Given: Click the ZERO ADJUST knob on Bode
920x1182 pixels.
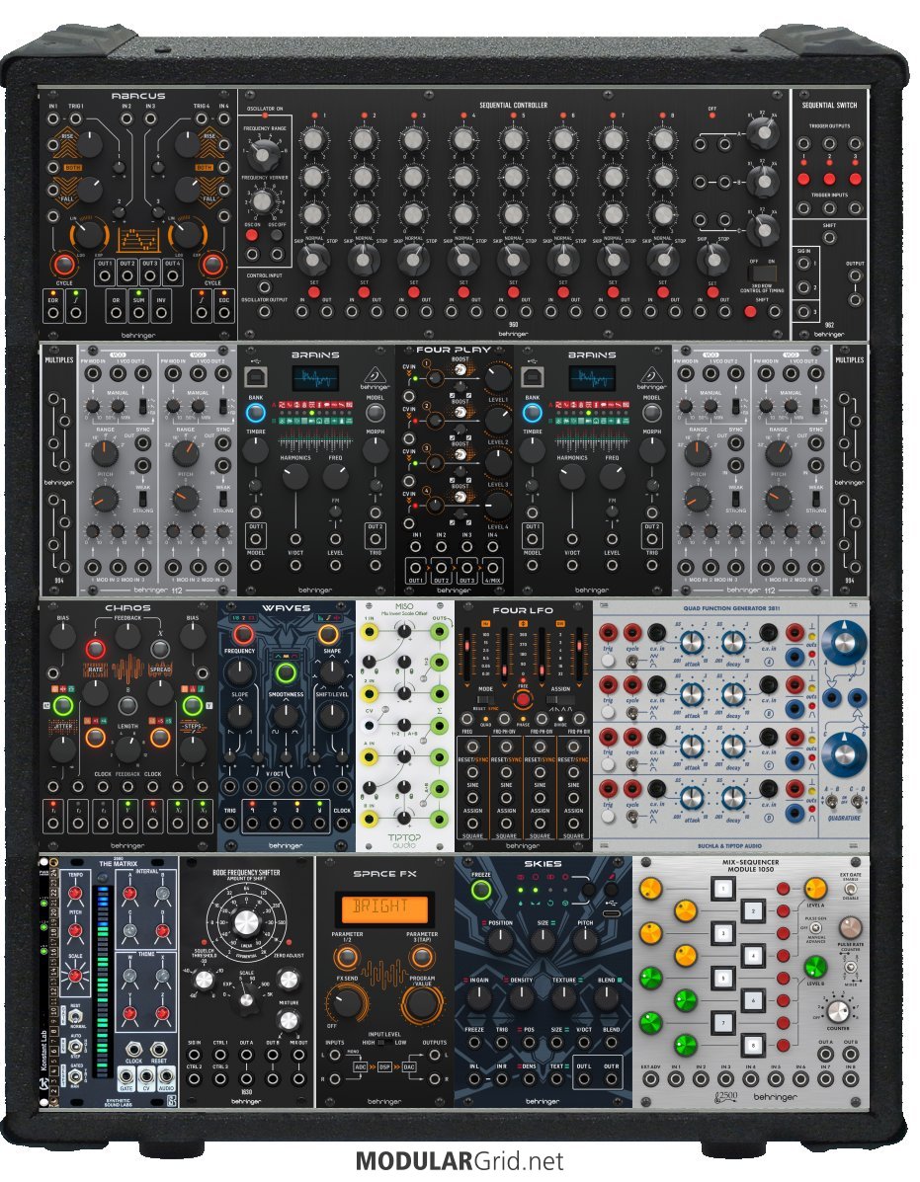Looking at the screenshot, I should click(288, 980).
